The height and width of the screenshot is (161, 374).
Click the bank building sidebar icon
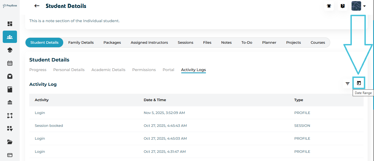pyautogui.click(x=10, y=103)
